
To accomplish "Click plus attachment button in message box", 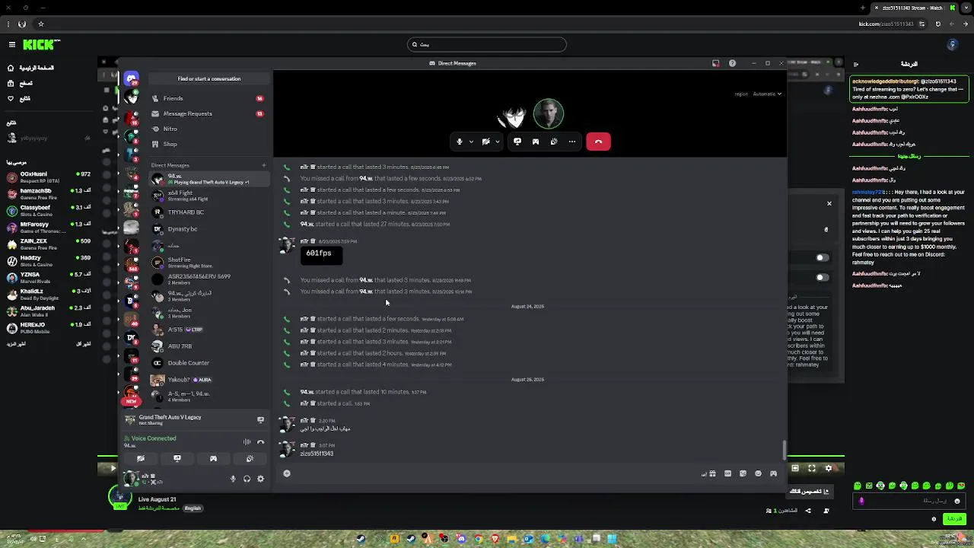I will tap(287, 473).
